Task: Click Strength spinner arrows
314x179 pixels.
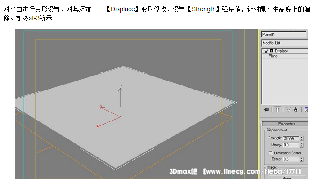Action: [301, 138]
